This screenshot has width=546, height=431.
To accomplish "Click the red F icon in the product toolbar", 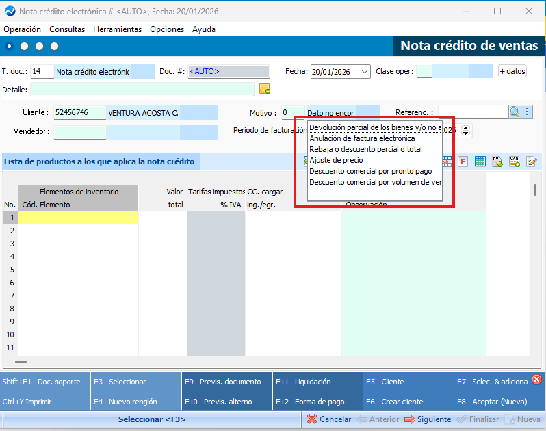I will click(x=463, y=161).
